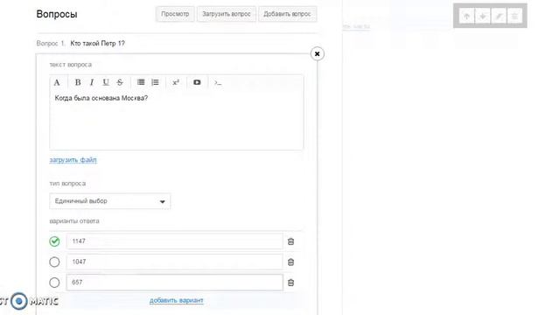Click the добавить вариант link
Viewport: 560px width, 315px height.
pos(177,300)
